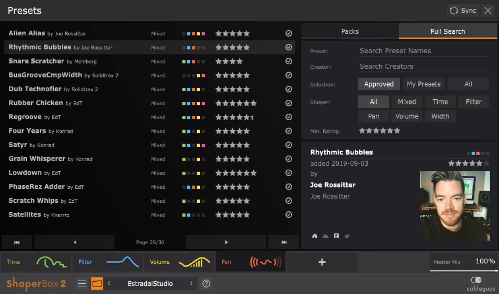This screenshot has width=499, height=294.
Task: Open the hamburger menu icon
Action: 82,283
